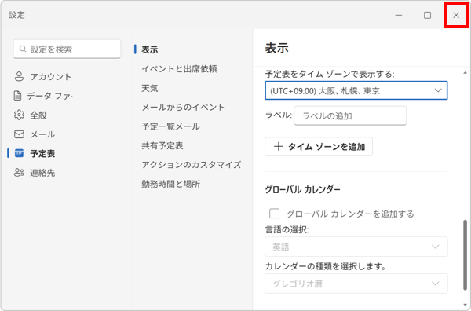Open イベントと出席依頼 settings
The height and width of the screenshot is (311, 471).
point(179,69)
